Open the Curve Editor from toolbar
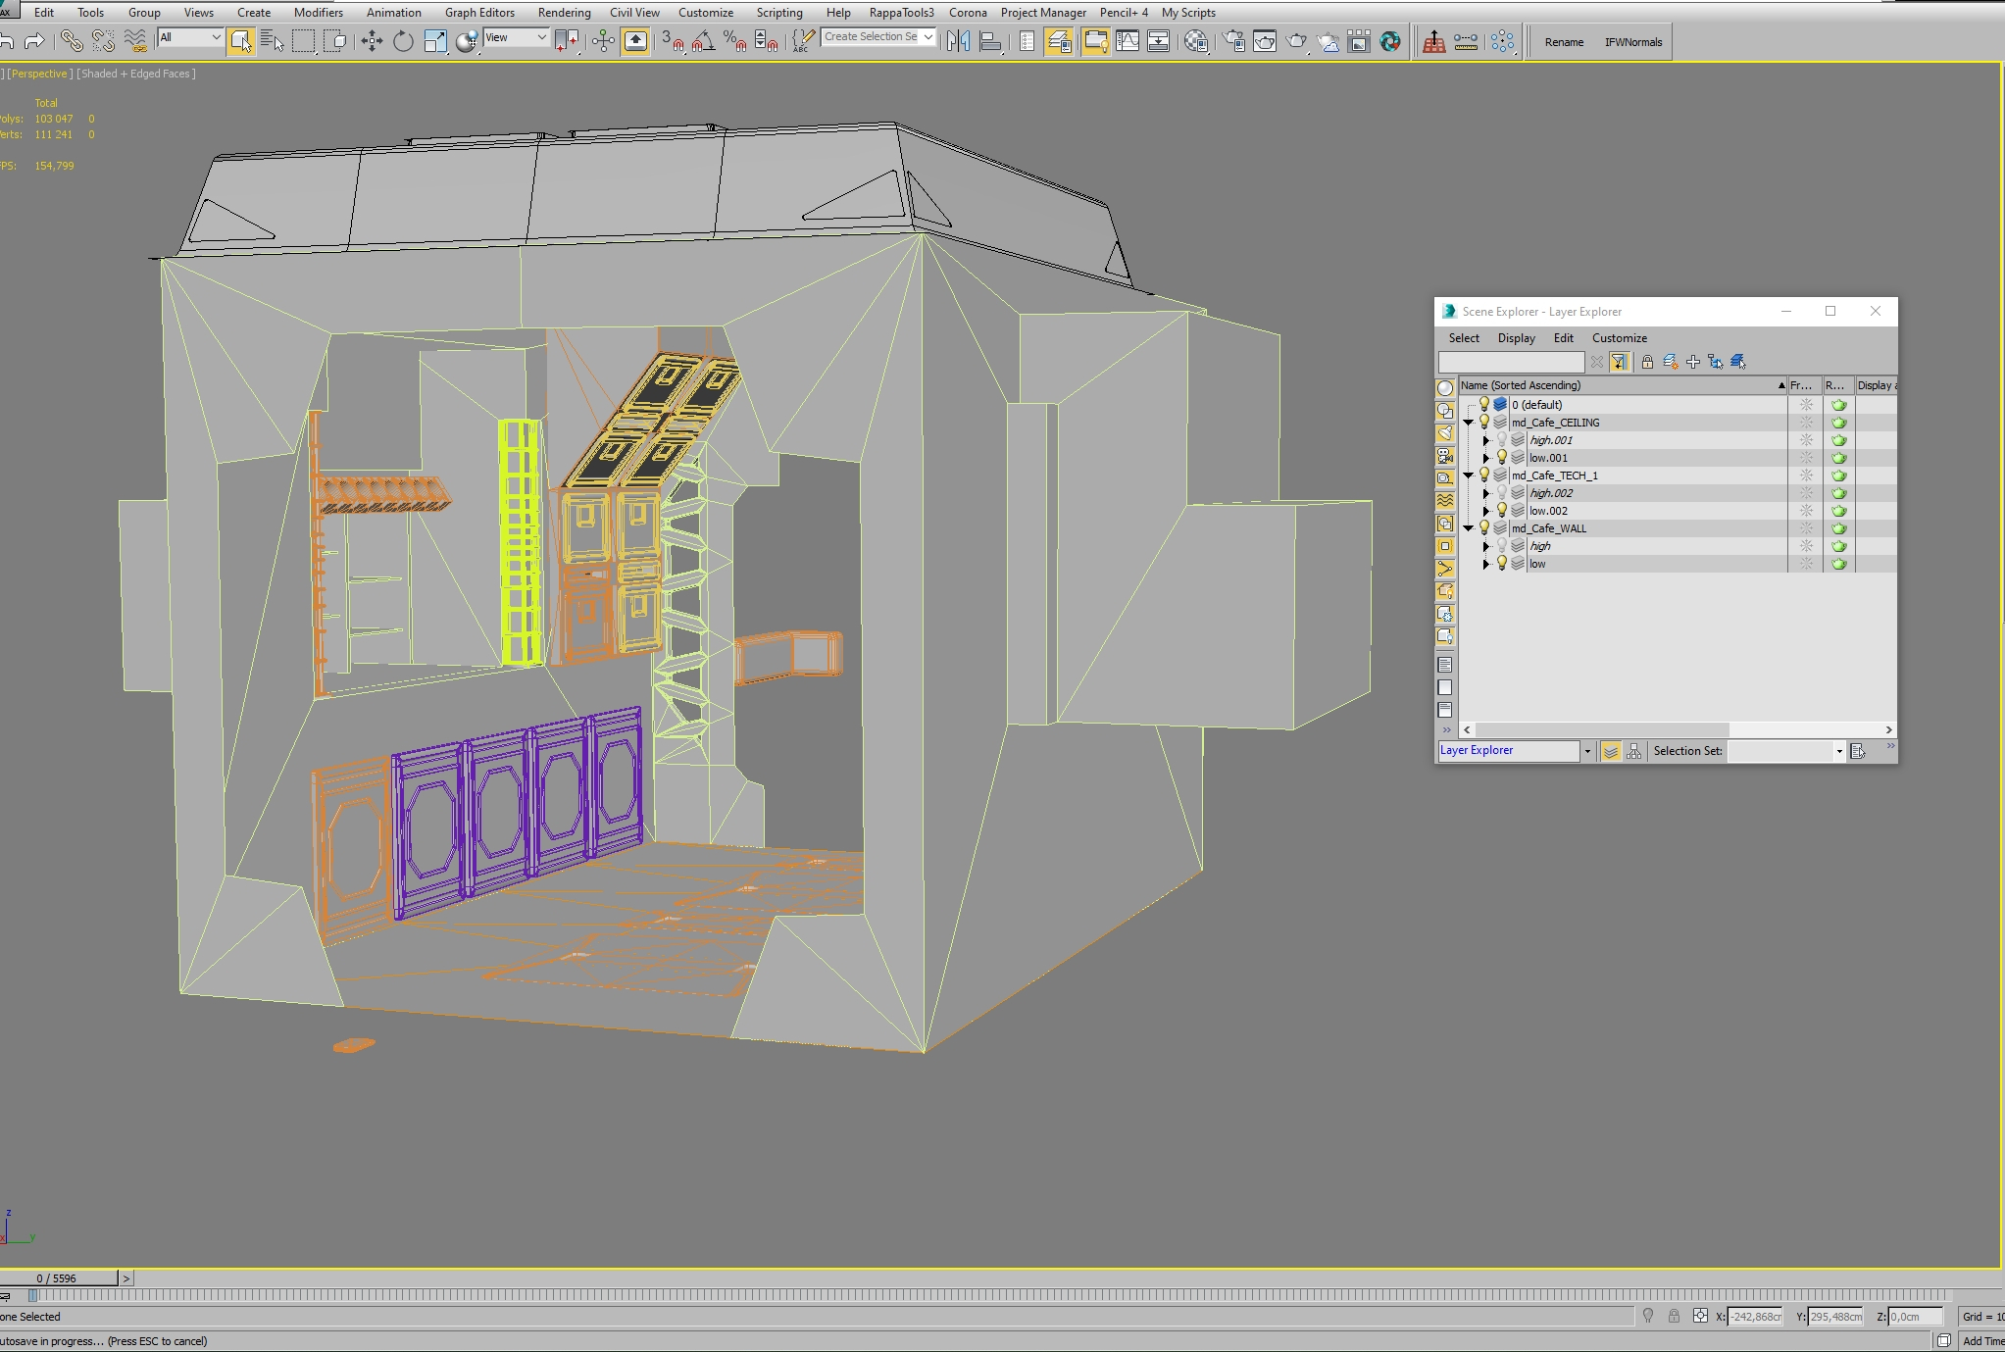 pos(1128,41)
